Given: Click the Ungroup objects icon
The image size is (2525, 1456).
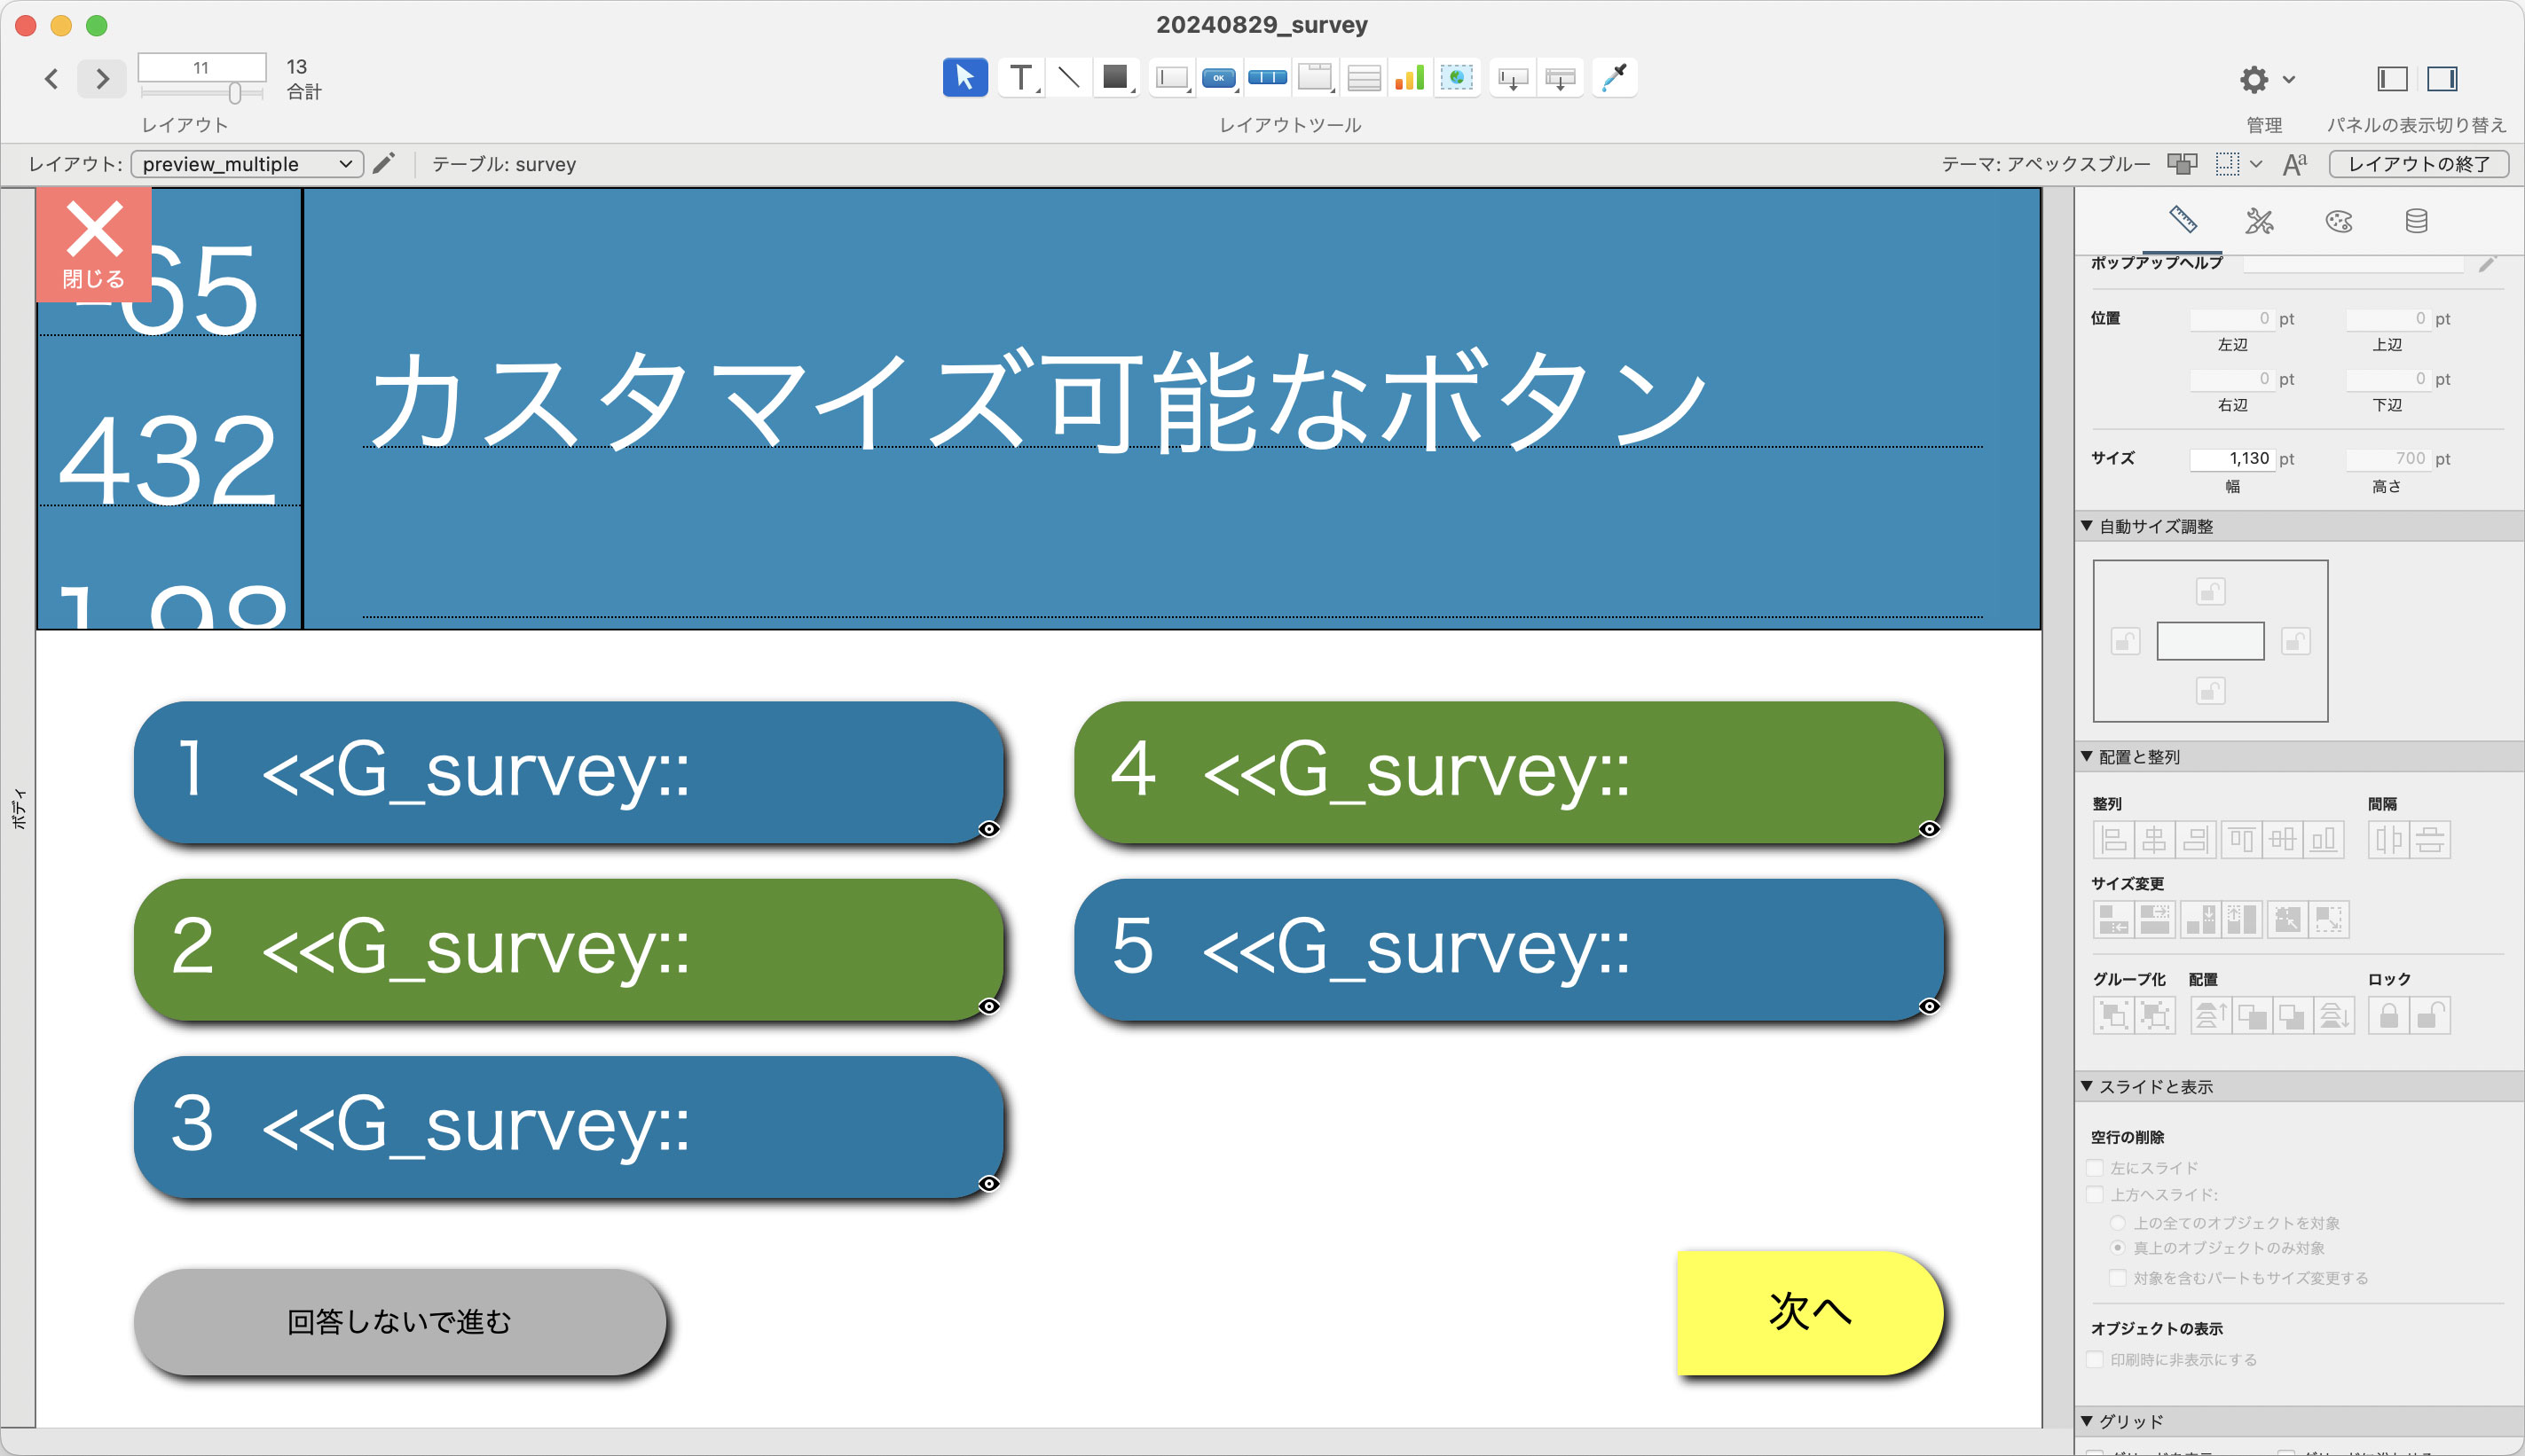Looking at the screenshot, I should click(x=2155, y=1016).
